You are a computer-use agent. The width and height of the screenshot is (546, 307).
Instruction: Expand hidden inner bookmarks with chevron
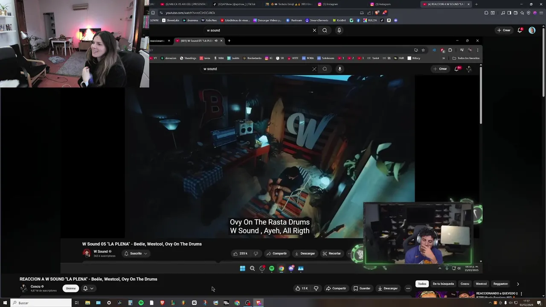[x=444, y=58]
